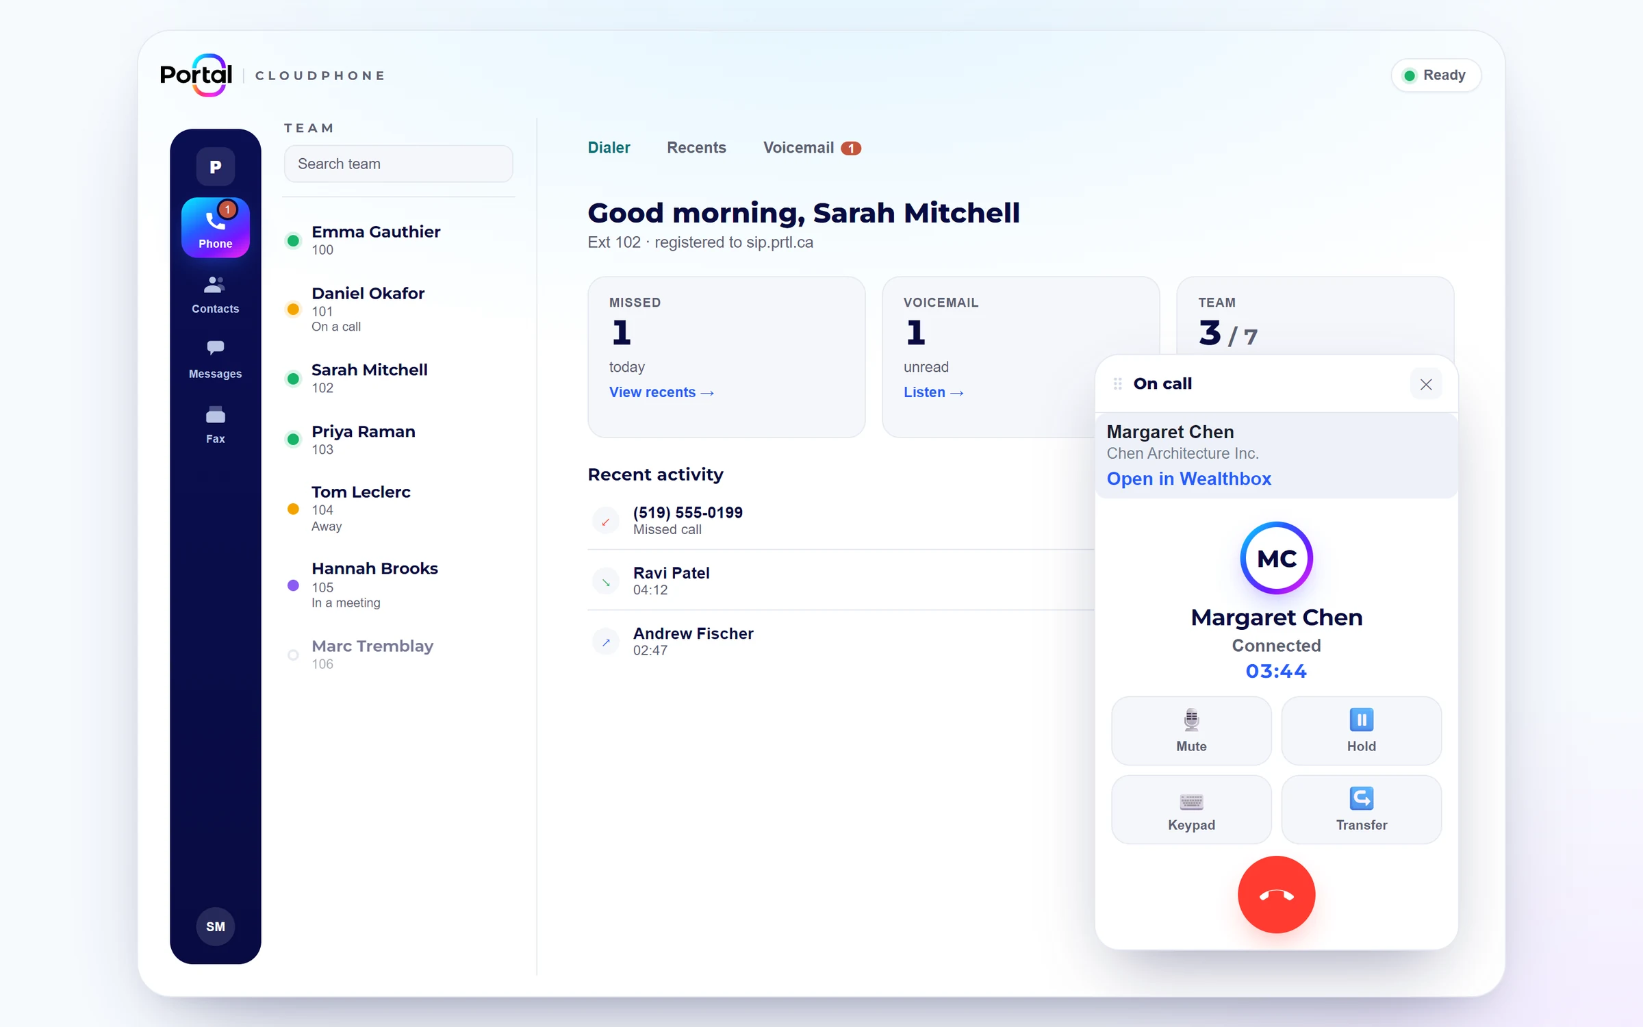Select Sarah Mitchell extension 102
This screenshot has width=1643, height=1027.
[398, 378]
